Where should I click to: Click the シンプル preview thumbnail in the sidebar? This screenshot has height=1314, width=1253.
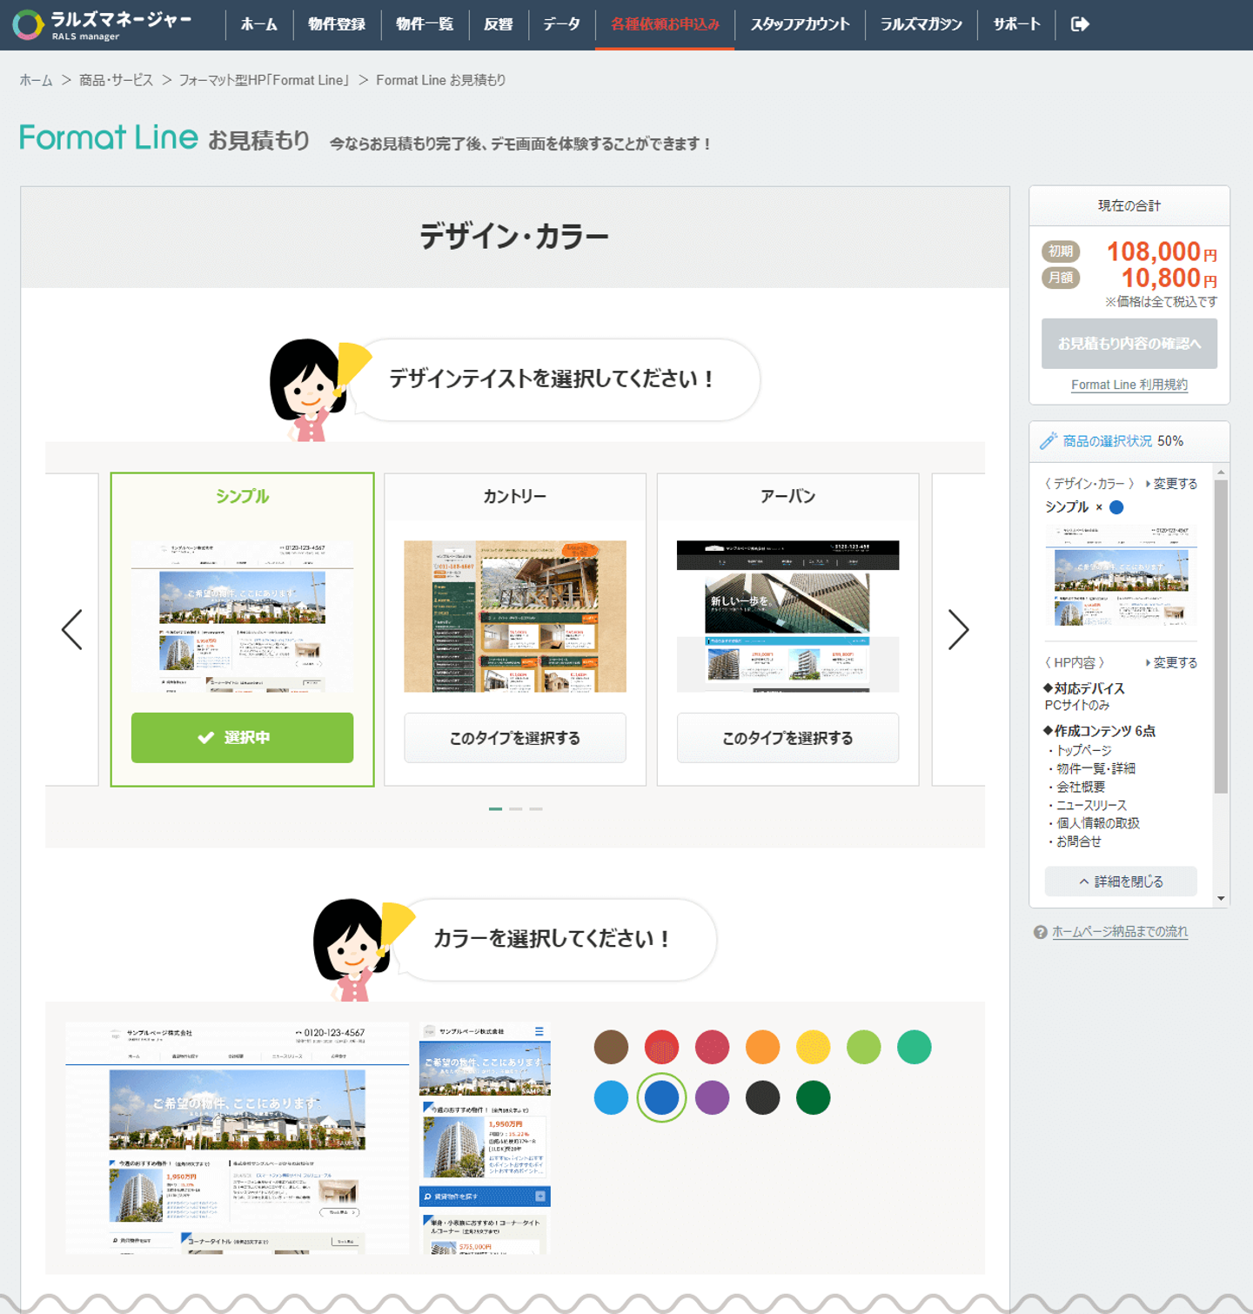point(1121,576)
